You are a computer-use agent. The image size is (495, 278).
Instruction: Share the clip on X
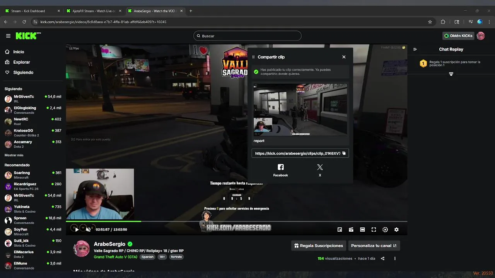[x=320, y=170]
